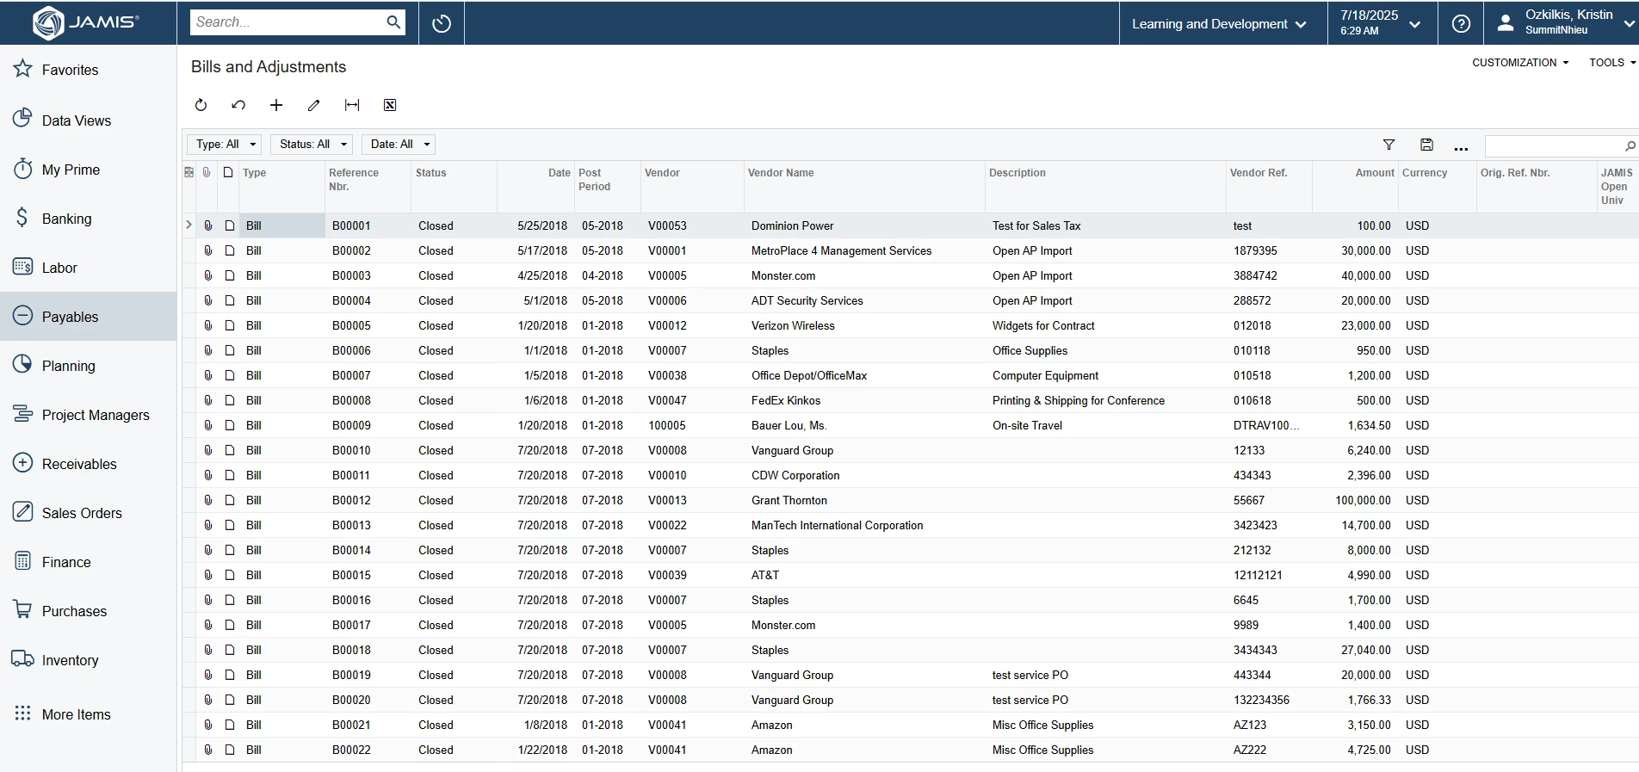Open Project Managers icon
Screen dimensions: 1639x772
(x=23, y=414)
